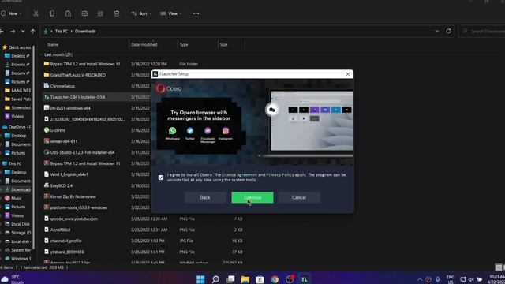
Task: Open OneDrive in the sidebar
Action: [x=17, y=127]
